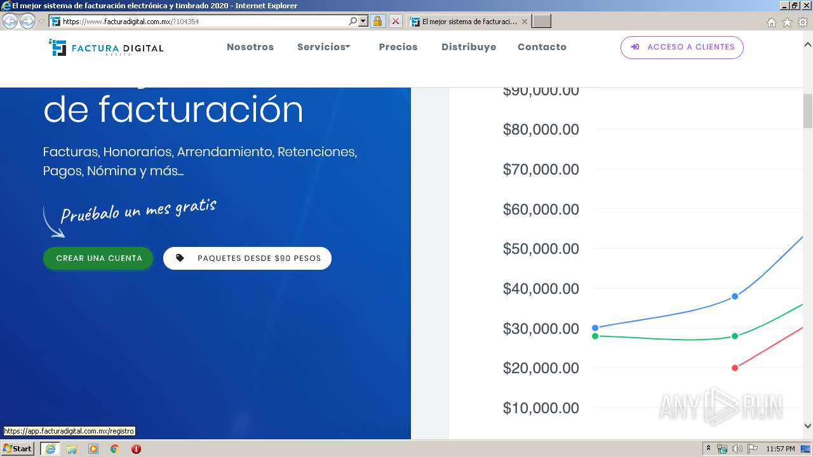This screenshot has height=457, width=813.
Task: Click the first green data point at $28,000
Action: point(595,336)
